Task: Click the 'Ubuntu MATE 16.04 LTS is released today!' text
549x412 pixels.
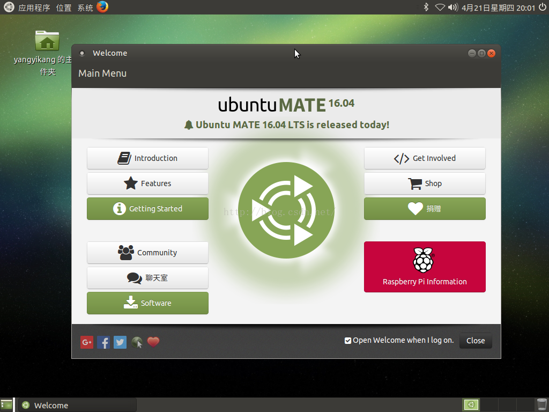Action: [x=292, y=124]
